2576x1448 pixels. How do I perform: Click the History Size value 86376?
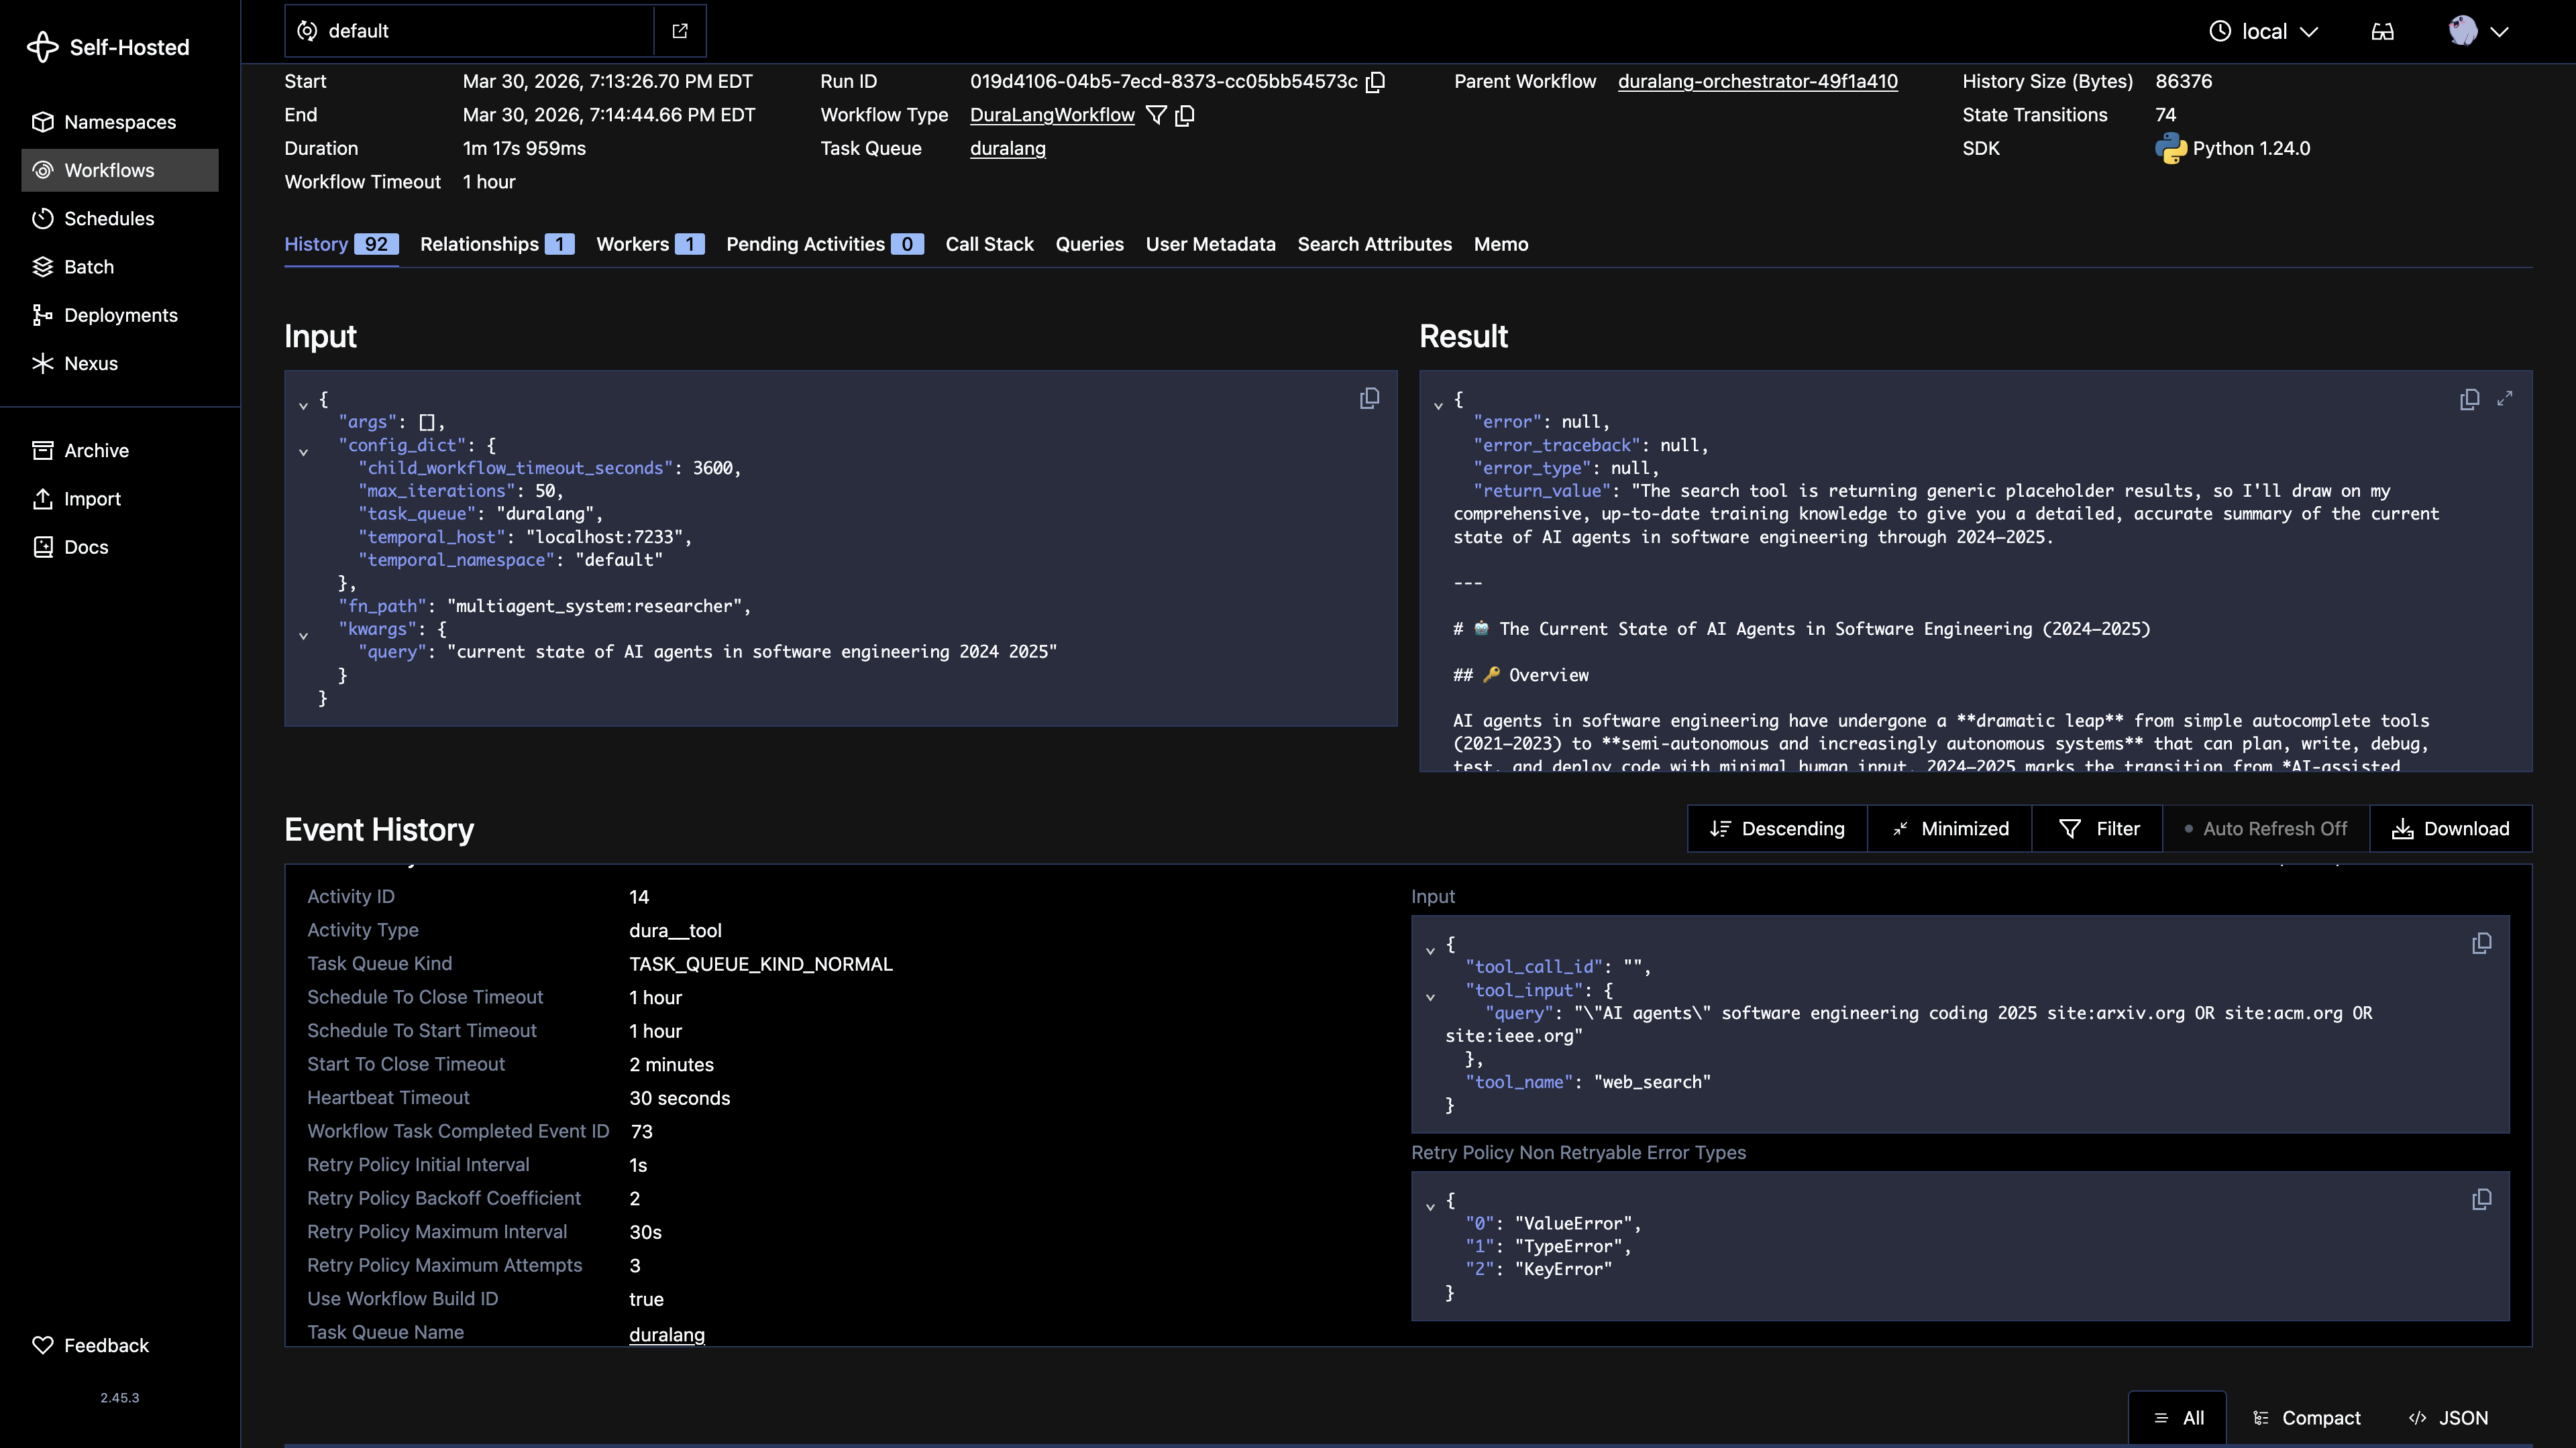click(x=2183, y=82)
